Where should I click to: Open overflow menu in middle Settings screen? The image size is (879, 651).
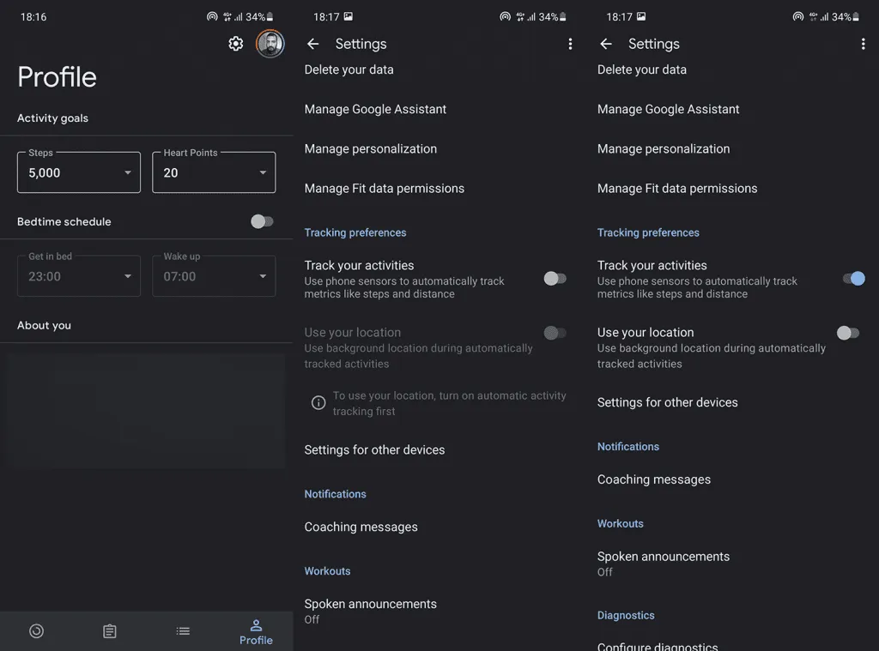click(570, 44)
